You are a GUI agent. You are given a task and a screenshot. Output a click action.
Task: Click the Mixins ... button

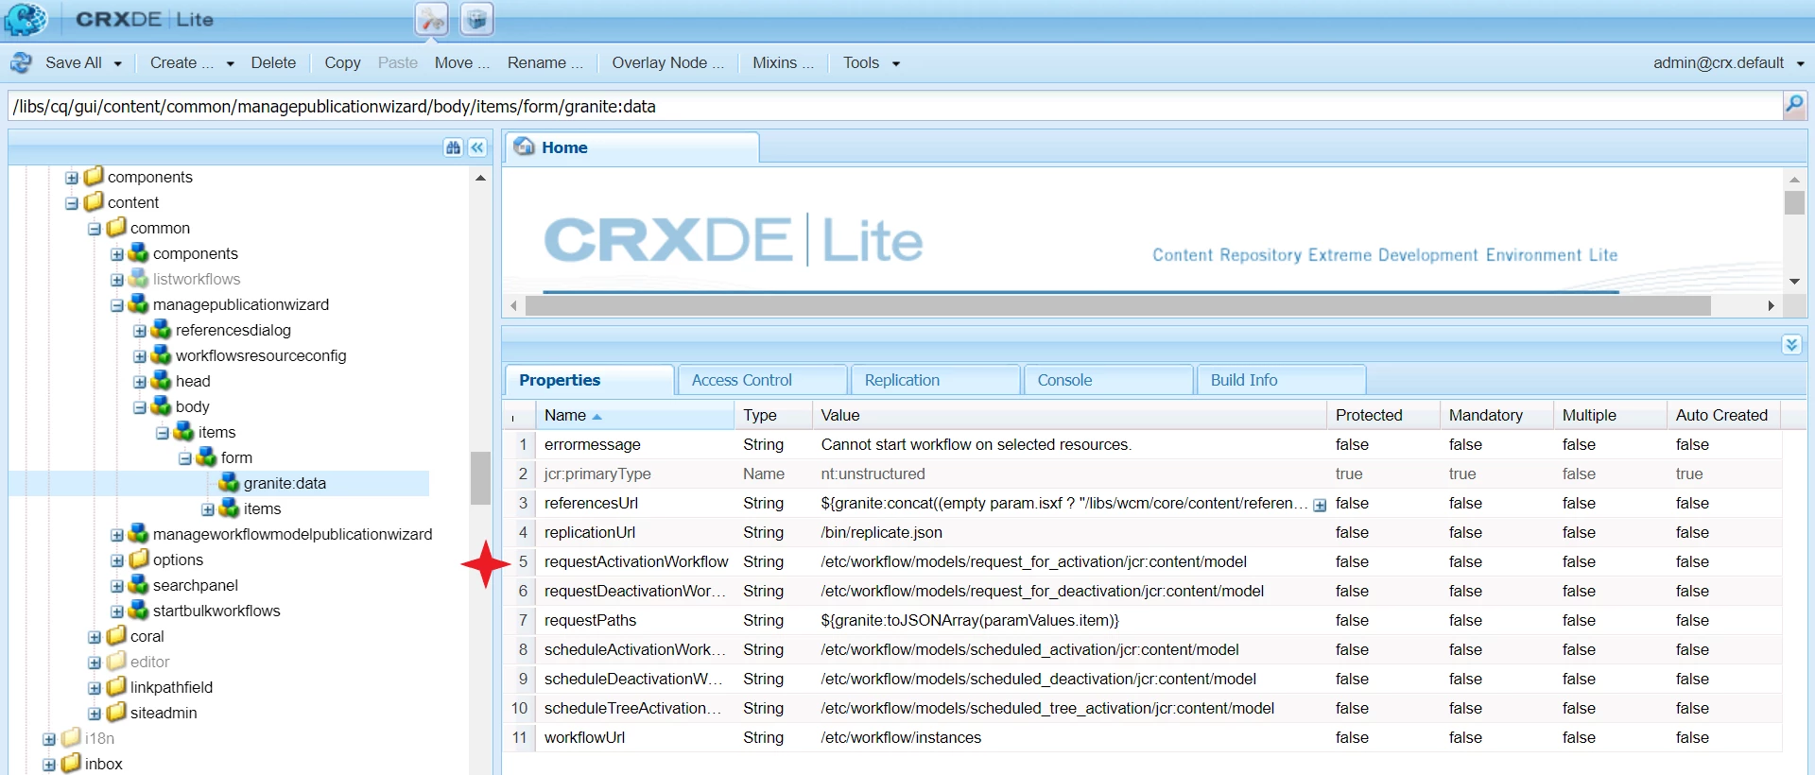click(x=783, y=62)
